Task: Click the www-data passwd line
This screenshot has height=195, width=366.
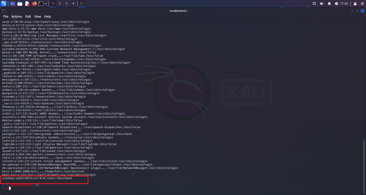Action: pos(46,28)
